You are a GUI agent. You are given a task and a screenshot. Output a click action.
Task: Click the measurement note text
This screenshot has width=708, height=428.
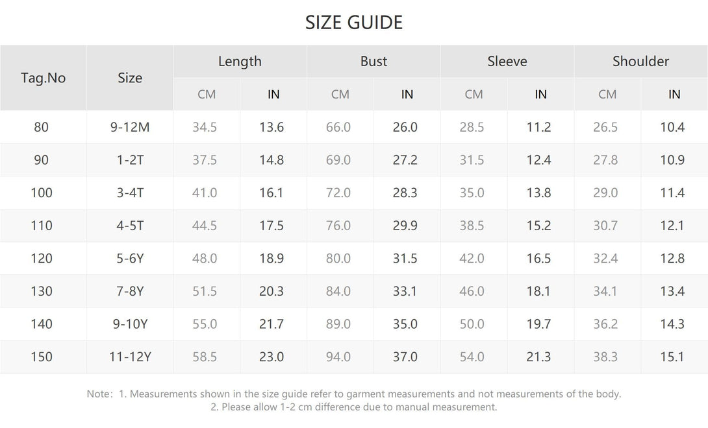pyautogui.click(x=354, y=401)
